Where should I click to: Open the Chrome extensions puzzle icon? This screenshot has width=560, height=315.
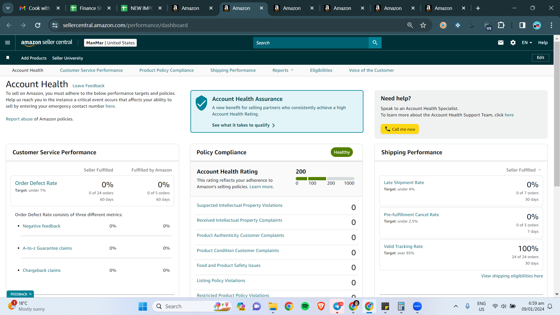[501, 25]
